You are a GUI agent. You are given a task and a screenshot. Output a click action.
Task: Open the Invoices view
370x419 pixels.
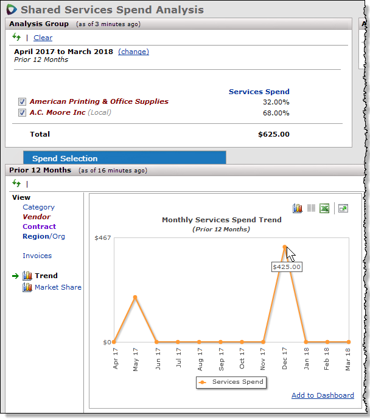pos(37,256)
